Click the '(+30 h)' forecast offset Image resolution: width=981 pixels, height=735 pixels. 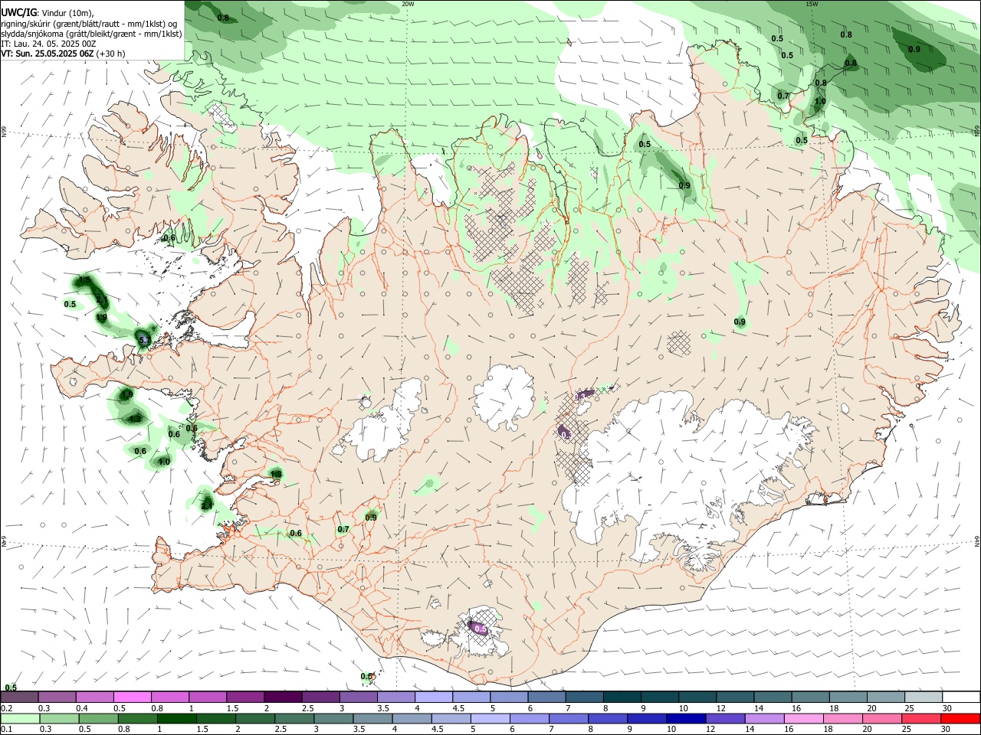click(111, 54)
